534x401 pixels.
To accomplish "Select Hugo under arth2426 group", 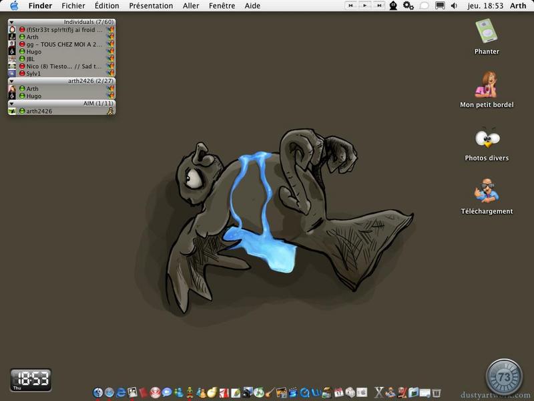I will pyautogui.click(x=61, y=96).
